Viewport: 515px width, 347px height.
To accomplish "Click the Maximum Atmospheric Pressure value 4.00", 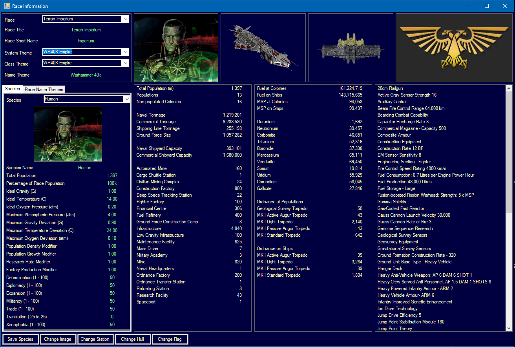I will 112,215.
